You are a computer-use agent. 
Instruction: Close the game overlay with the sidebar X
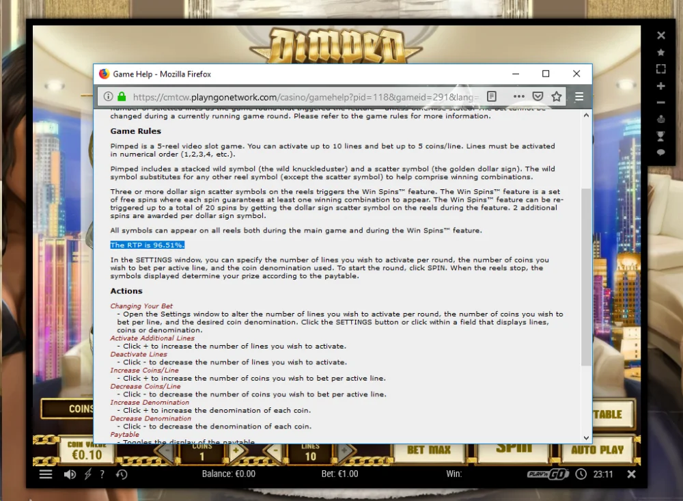coord(660,36)
